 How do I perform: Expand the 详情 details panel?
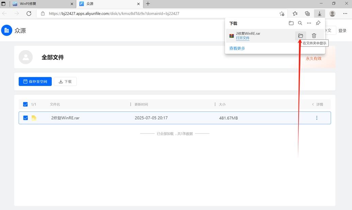[x=317, y=104]
